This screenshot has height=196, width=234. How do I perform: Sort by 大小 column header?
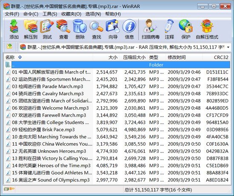113,57
